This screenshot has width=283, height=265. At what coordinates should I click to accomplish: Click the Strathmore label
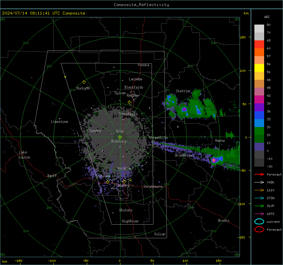click(x=153, y=187)
